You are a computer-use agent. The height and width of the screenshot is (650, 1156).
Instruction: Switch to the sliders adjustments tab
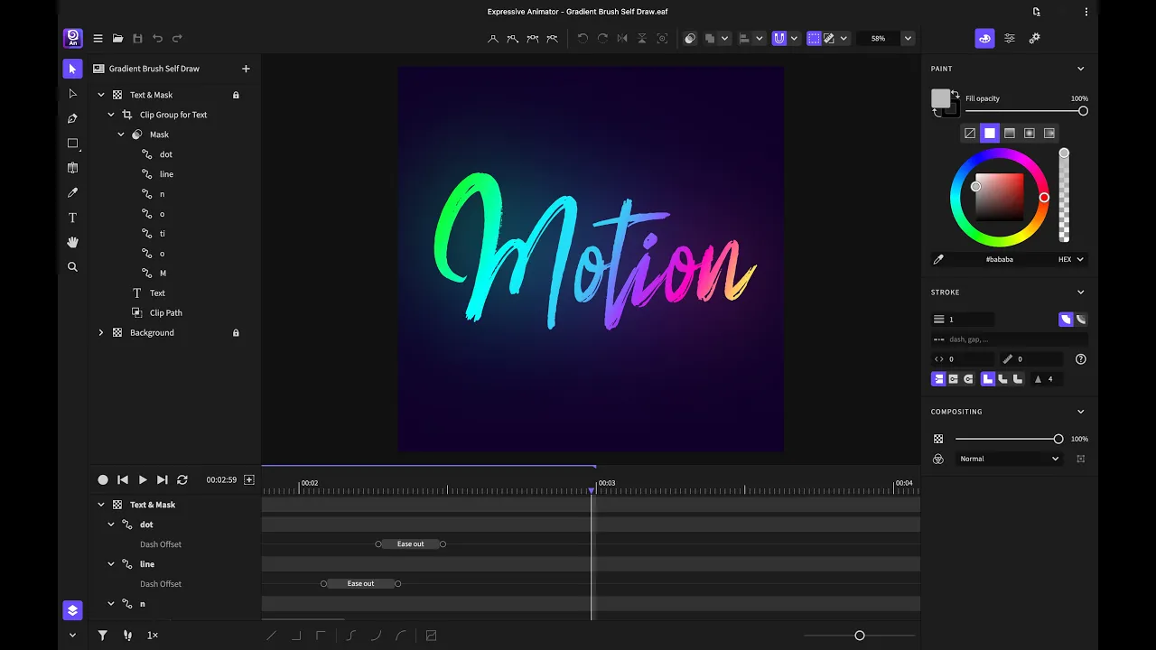[x=1010, y=38]
